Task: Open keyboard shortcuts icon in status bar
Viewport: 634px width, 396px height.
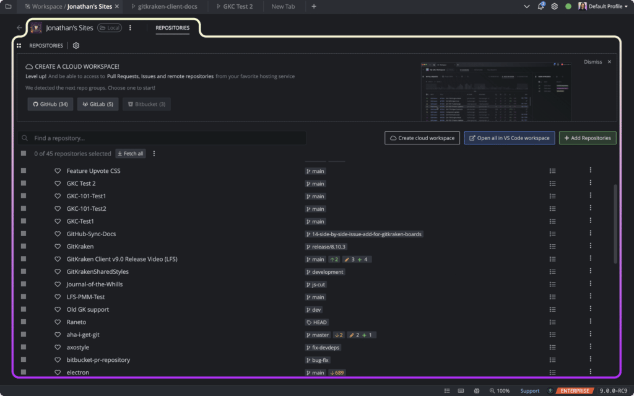Action: [461, 391]
